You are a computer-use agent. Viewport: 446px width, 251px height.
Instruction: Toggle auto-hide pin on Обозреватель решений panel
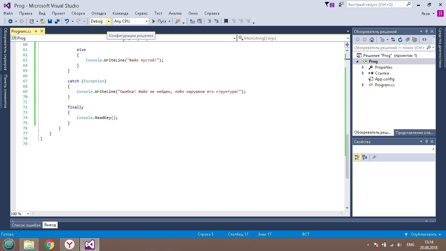click(426, 32)
